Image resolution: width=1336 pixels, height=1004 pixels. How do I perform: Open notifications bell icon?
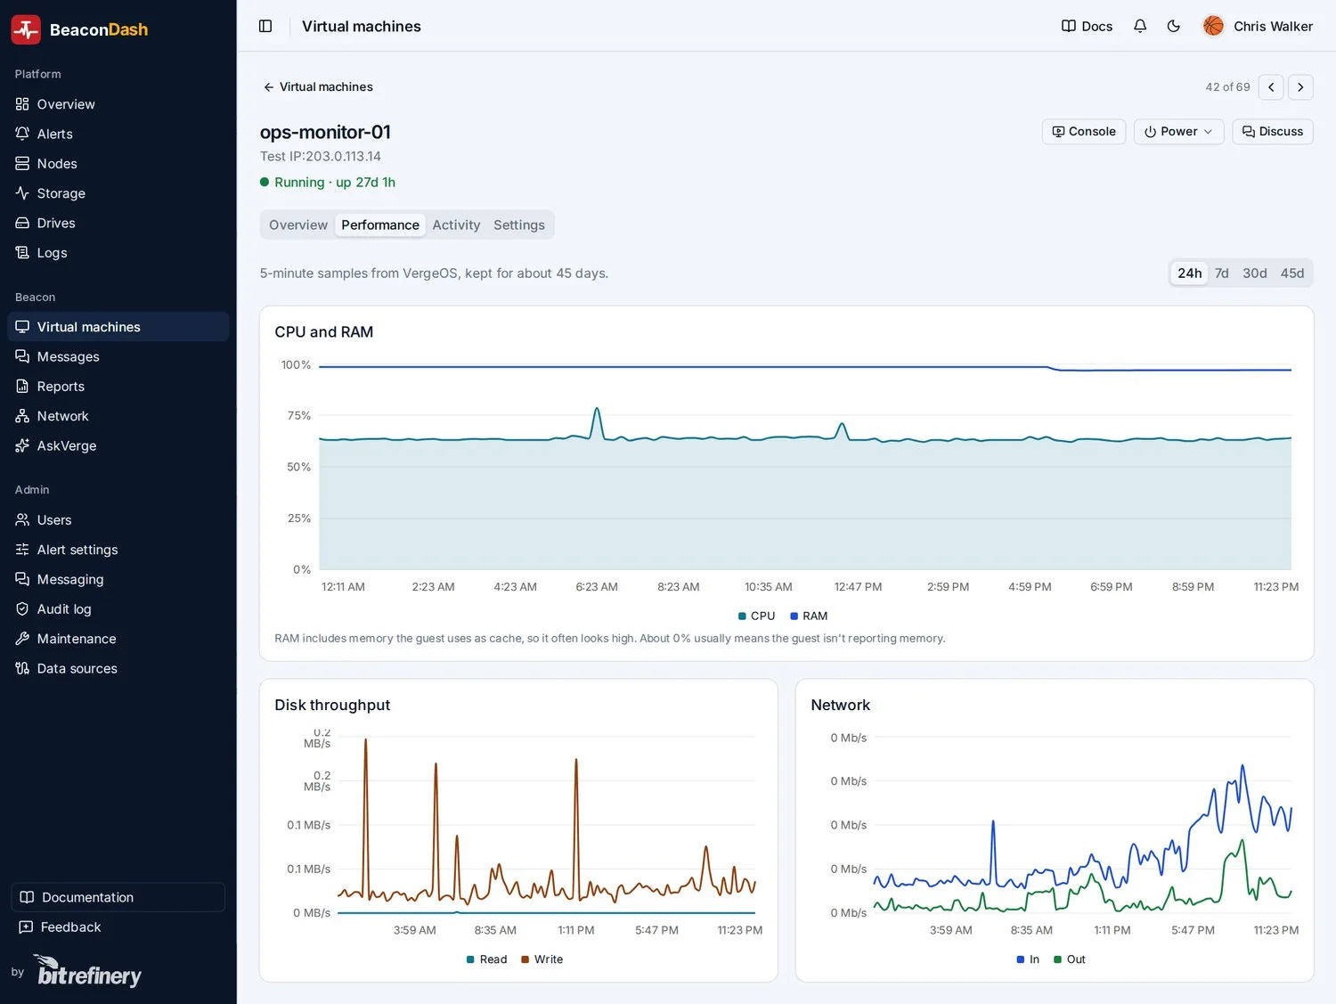tap(1140, 26)
